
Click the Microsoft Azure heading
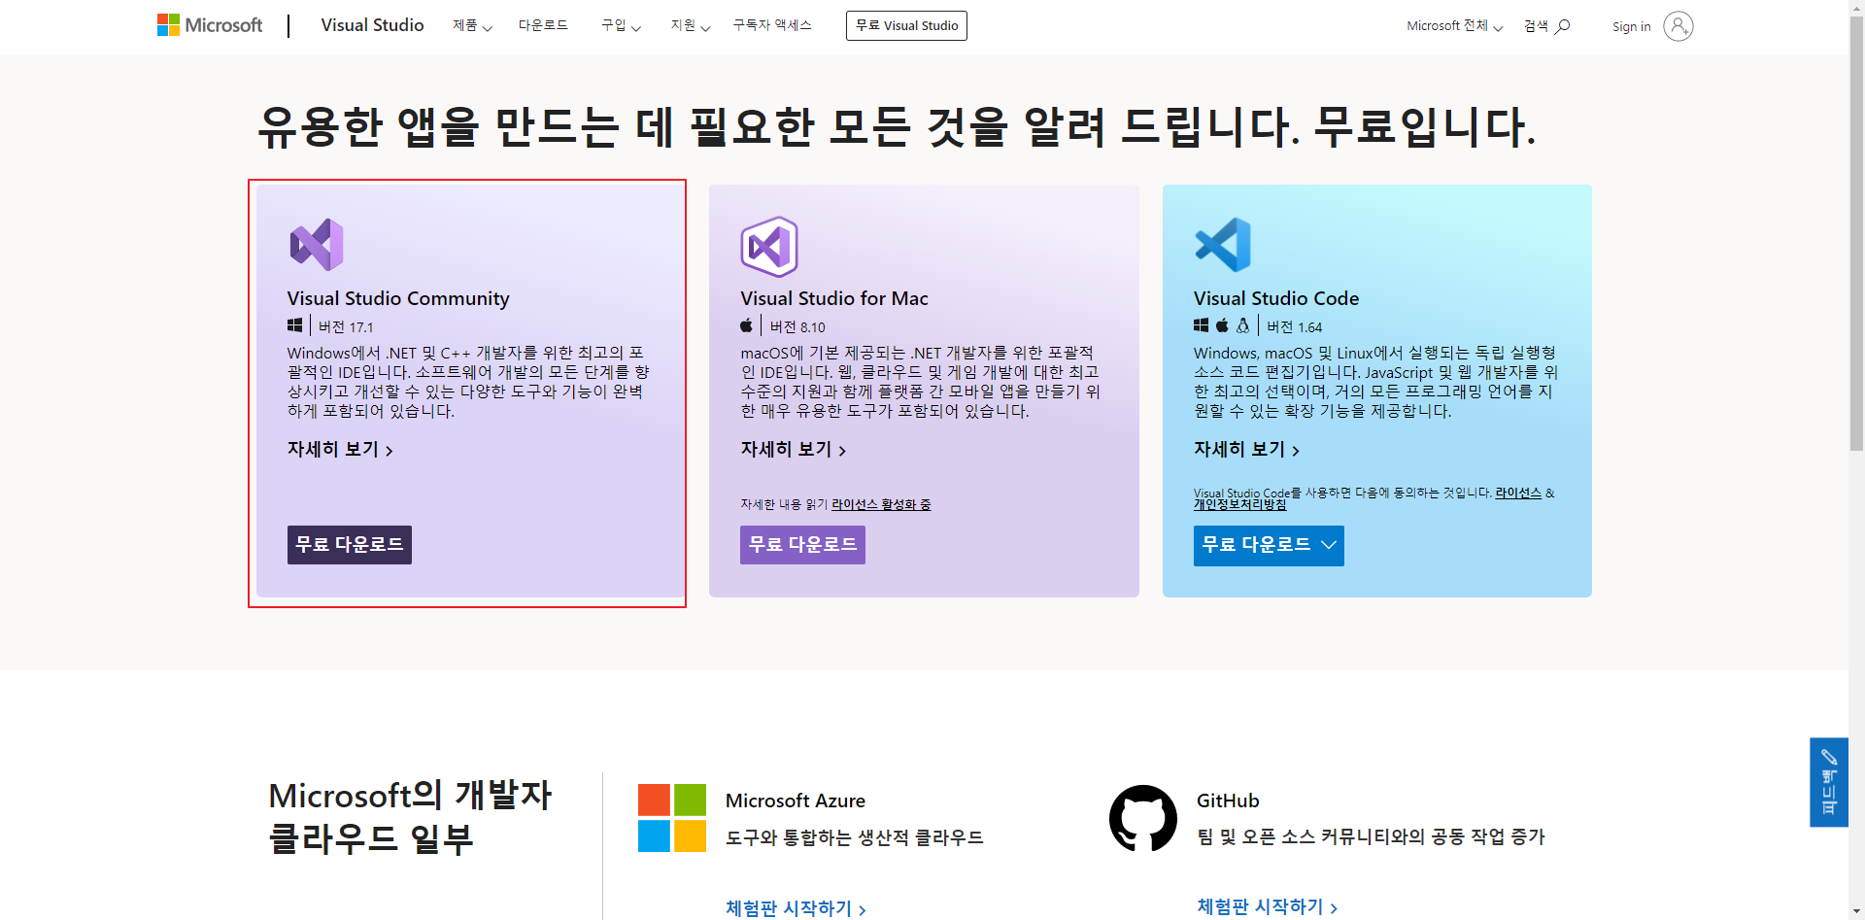(x=796, y=801)
